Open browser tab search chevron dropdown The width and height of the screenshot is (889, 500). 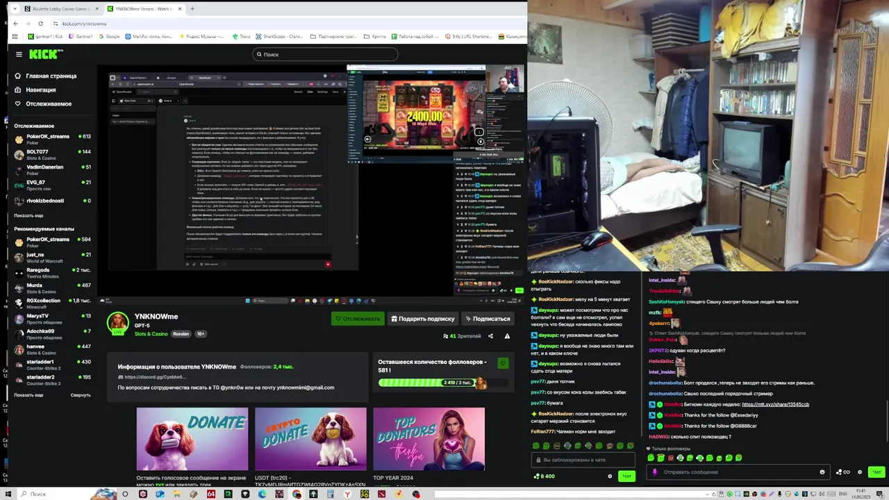(x=15, y=9)
